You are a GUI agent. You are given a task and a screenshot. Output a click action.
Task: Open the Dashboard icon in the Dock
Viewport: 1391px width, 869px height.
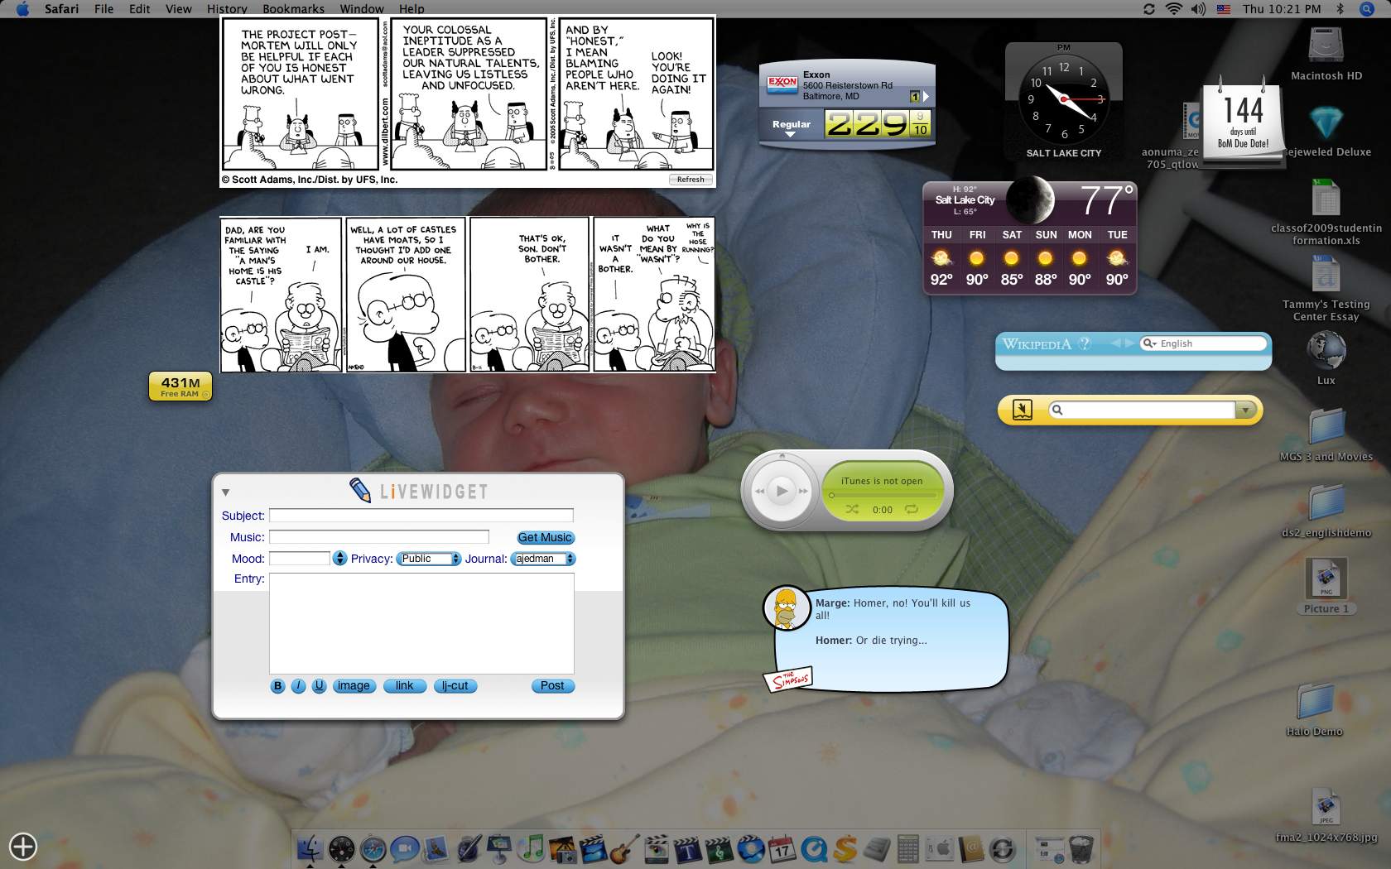point(341,848)
